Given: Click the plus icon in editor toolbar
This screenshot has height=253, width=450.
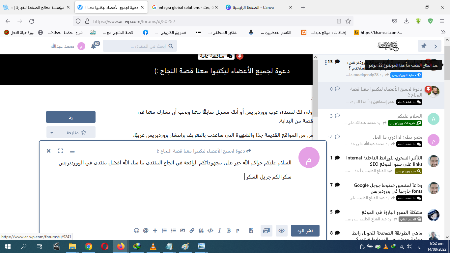Looking at the screenshot, I should pyautogui.click(x=155, y=231).
